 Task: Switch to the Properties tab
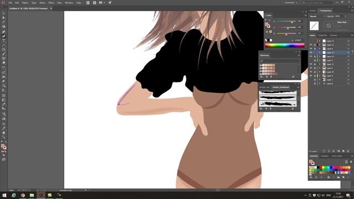[322, 35]
